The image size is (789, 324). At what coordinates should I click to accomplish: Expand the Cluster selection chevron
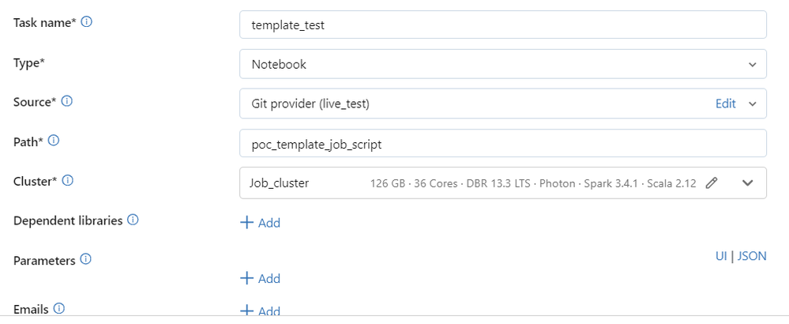(x=749, y=183)
